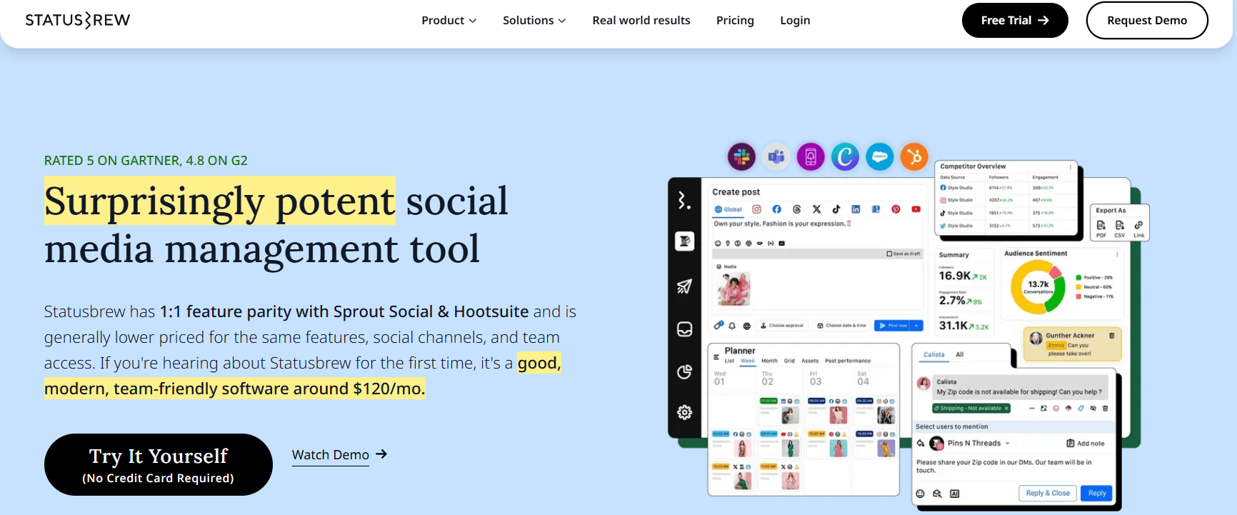The height and width of the screenshot is (515, 1237).
Task: Insert emoji in reply box
Action: [x=920, y=494]
